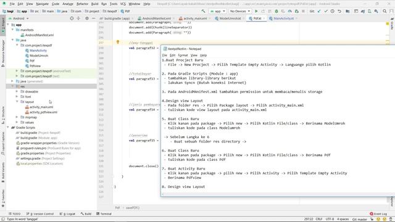Open the Format menu in Notepad
This screenshot has height=222, width=395.
point(183,55)
